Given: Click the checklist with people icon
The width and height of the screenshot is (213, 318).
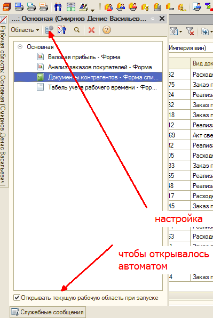Looking at the screenshot, I should tap(61, 30).
